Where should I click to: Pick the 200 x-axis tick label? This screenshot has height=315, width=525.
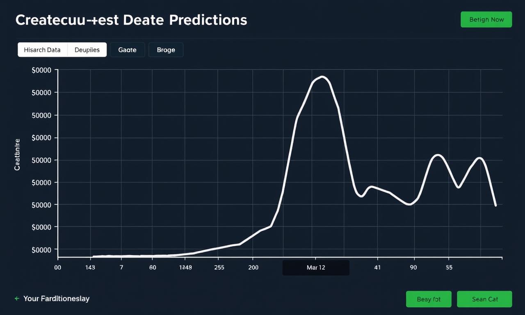tap(253, 267)
